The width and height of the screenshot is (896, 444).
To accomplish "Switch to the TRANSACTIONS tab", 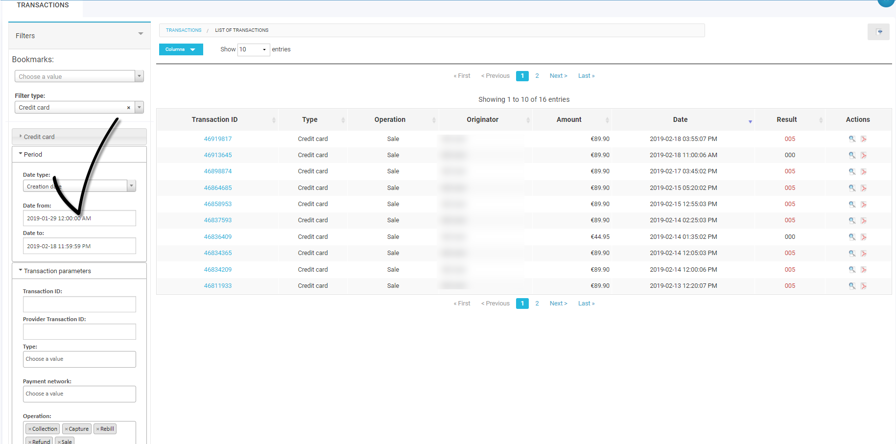I will pyautogui.click(x=43, y=5).
